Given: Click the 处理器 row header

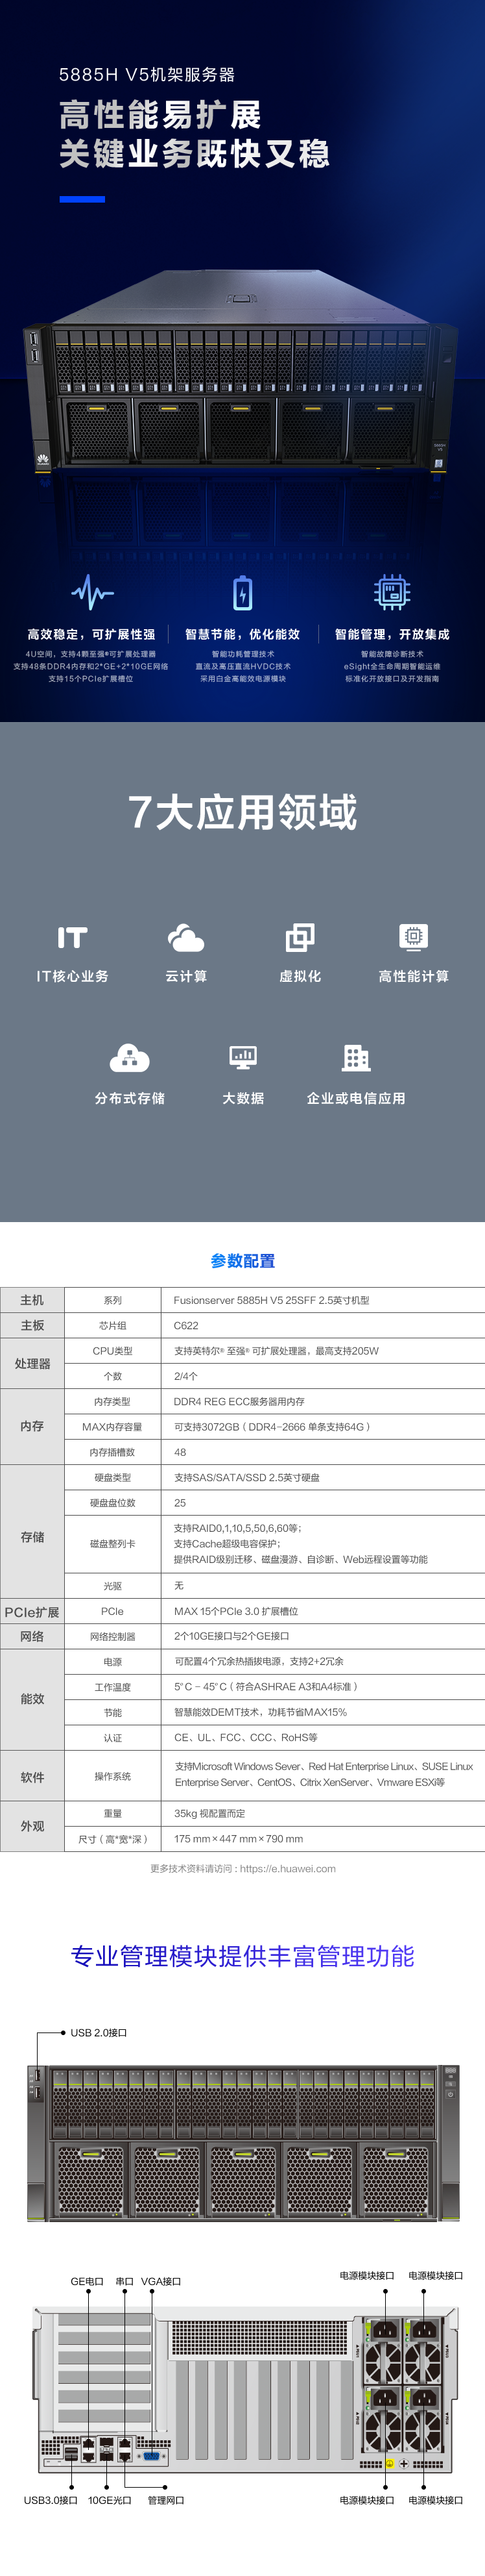Looking at the screenshot, I should click(x=32, y=1363).
